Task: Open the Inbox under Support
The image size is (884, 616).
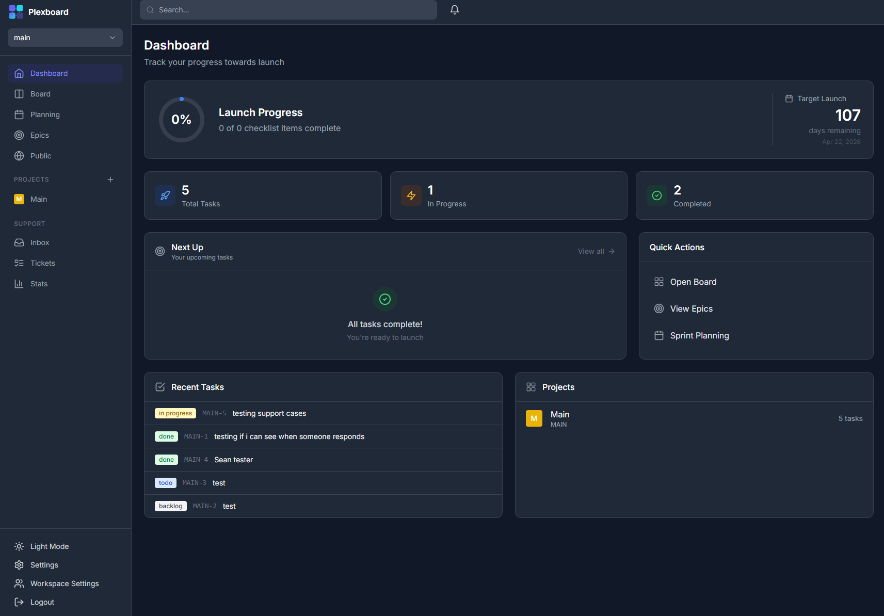Action: [x=39, y=242]
